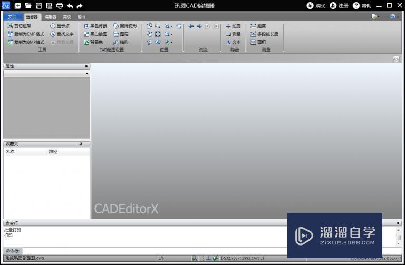Toggle 测量 visibility in 隐藏 group
This screenshot has width=405, height=265.
pyautogui.click(x=233, y=34)
